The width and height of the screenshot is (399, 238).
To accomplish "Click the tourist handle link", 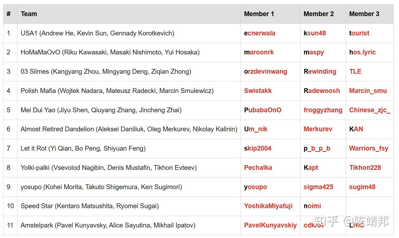I will (359, 33).
